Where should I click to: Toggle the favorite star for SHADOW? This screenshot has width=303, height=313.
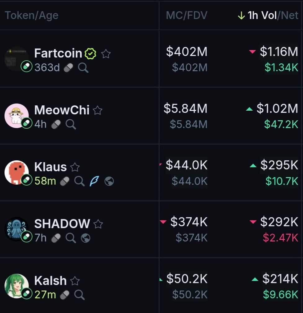pyautogui.click(x=98, y=224)
